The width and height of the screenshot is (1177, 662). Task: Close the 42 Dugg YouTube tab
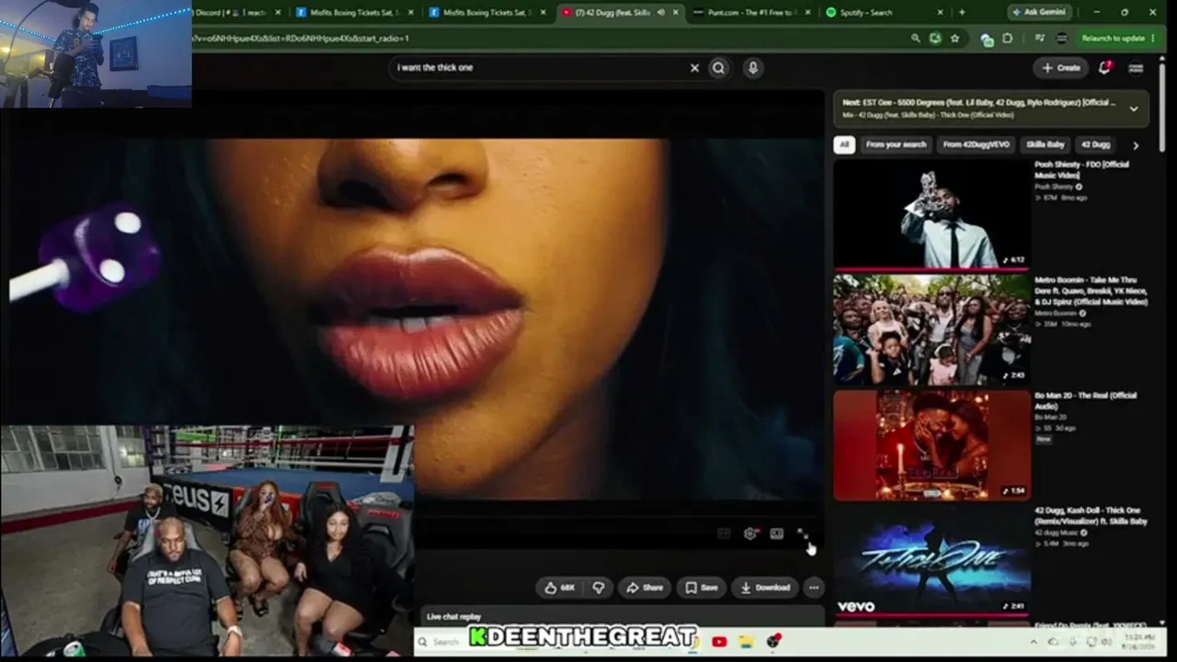[x=677, y=12]
